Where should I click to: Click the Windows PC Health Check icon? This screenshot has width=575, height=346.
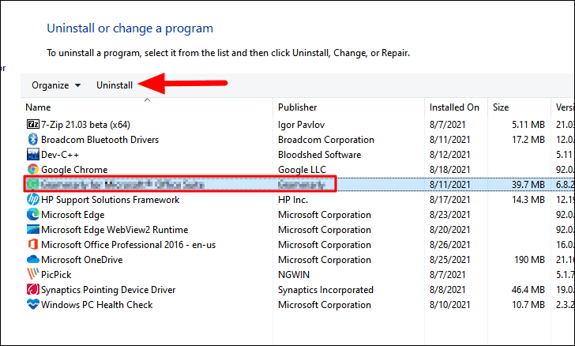tap(33, 305)
